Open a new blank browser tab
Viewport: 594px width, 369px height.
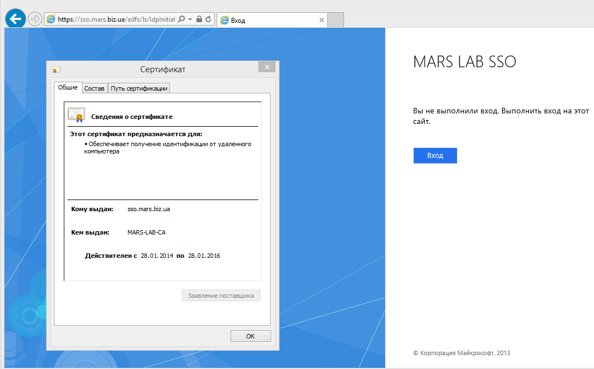pyautogui.click(x=336, y=20)
